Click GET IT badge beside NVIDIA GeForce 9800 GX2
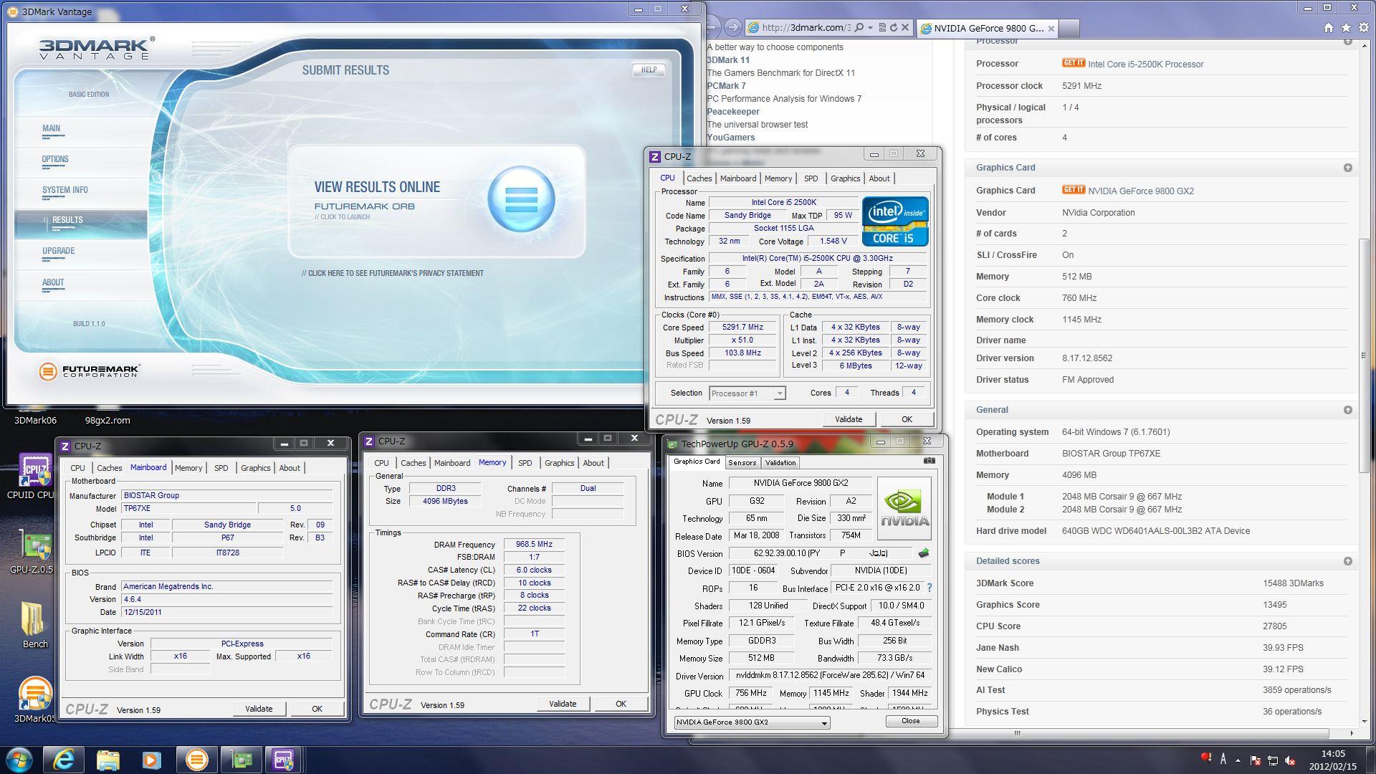The width and height of the screenshot is (1376, 774). 1073,190
